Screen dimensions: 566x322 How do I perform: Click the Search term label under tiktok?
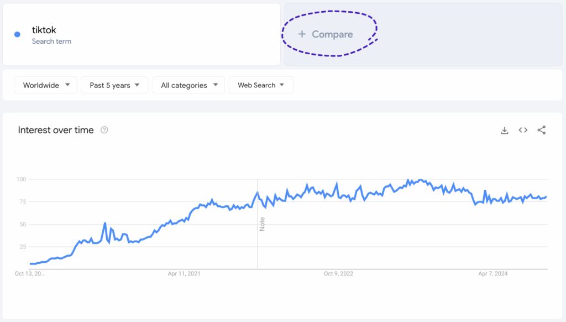tap(51, 41)
